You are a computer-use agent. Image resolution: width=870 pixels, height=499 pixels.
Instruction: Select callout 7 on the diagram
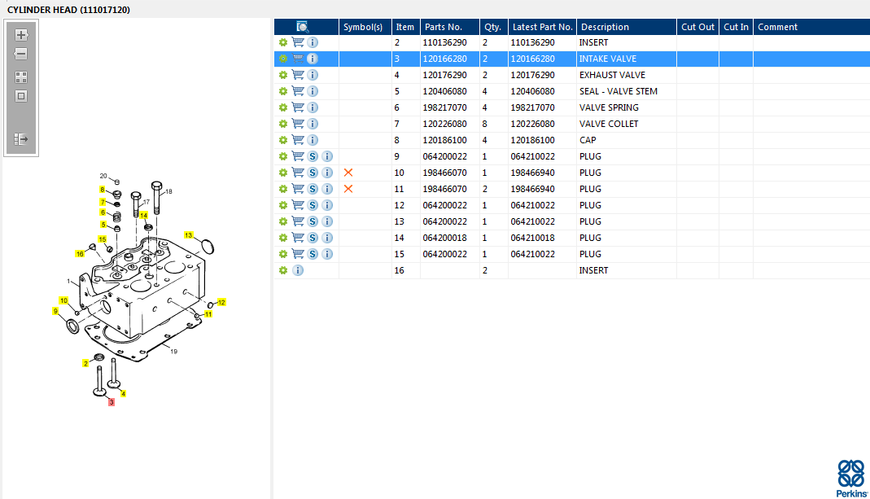(x=103, y=202)
